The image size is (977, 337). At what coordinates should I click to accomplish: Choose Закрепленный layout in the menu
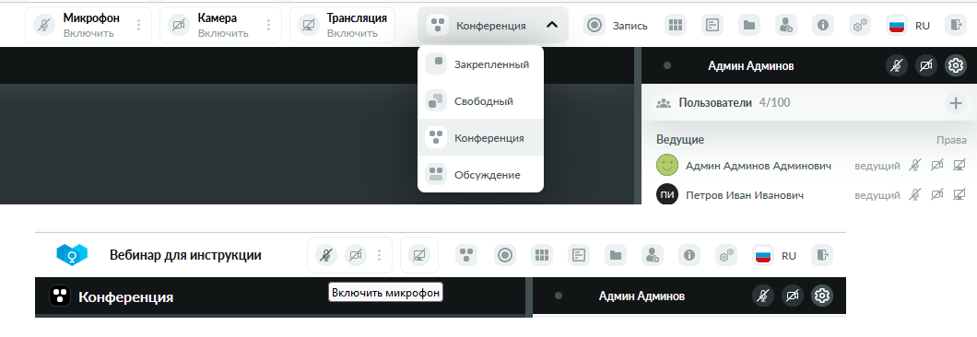[480, 64]
